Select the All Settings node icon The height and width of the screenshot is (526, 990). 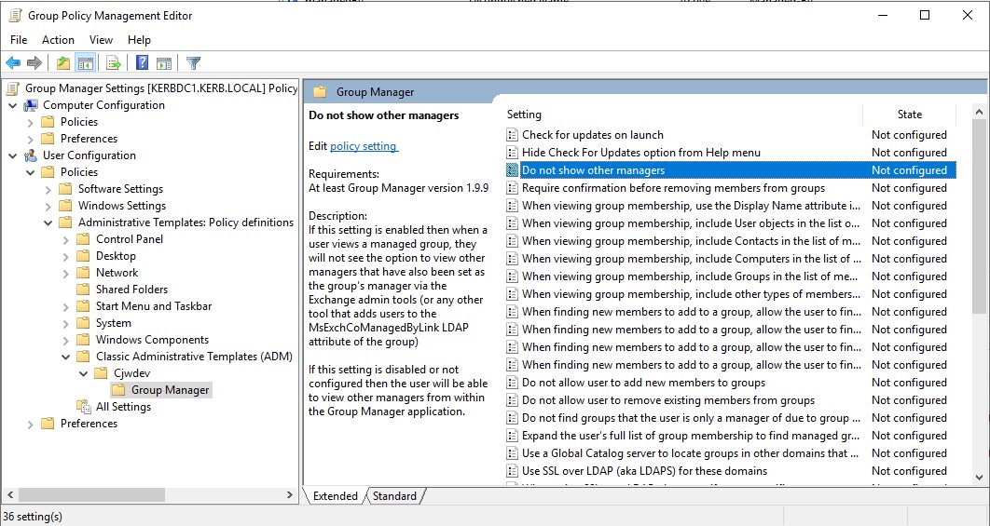tap(85, 407)
